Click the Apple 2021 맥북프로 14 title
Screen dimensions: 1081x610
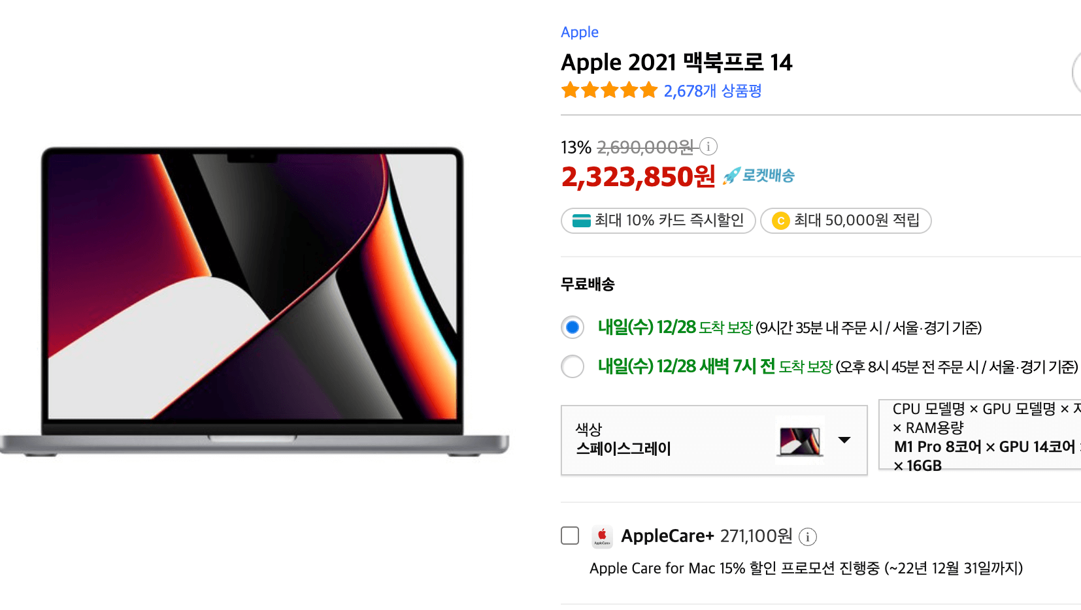tap(676, 62)
